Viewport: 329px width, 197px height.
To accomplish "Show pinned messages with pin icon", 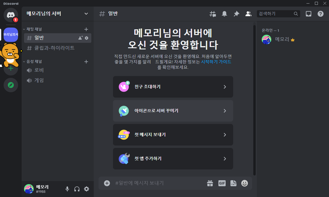I will 236,14.
